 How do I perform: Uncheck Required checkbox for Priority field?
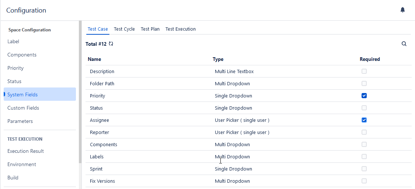pos(364,96)
